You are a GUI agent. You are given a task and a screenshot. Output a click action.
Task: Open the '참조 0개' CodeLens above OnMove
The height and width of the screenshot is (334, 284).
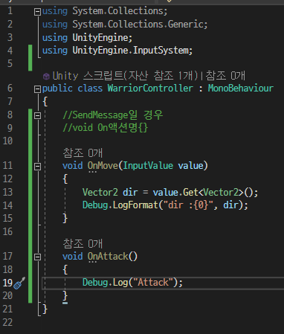click(x=83, y=152)
